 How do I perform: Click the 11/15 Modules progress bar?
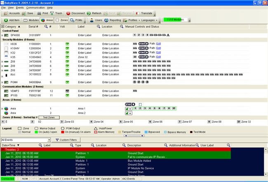[x=175, y=19]
